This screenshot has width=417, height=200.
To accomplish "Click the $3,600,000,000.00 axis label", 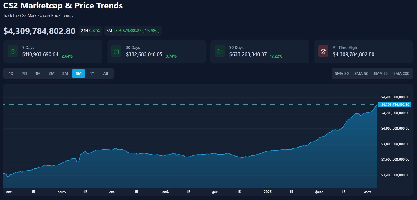I will click(x=395, y=160).
